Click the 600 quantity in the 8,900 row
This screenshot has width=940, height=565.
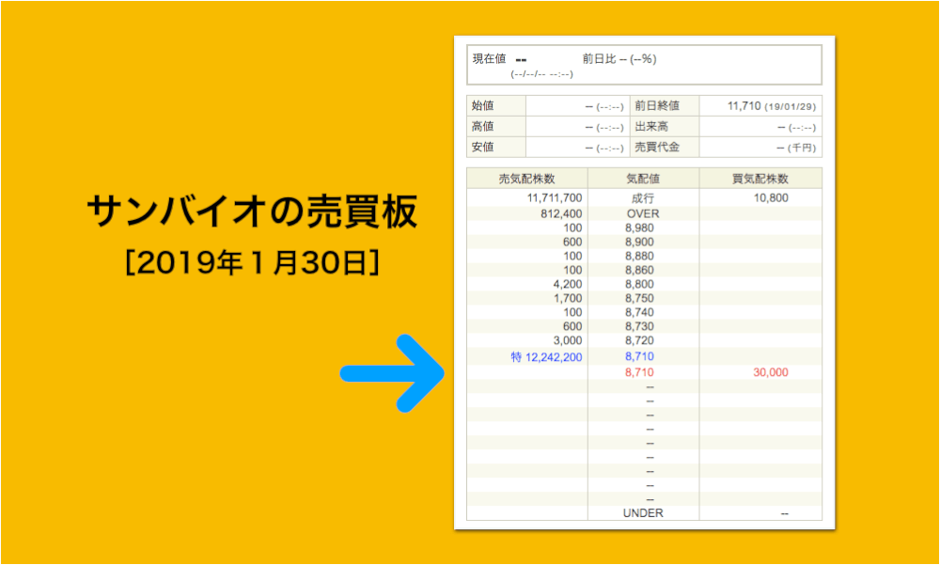click(x=572, y=242)
